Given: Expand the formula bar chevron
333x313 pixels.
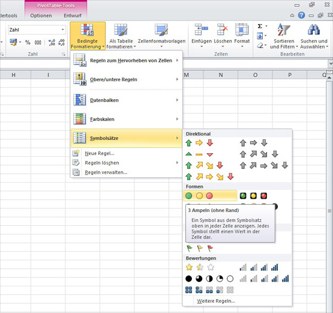Looking at the screenshot, I should pyautogui.click(x=331, y=64).
